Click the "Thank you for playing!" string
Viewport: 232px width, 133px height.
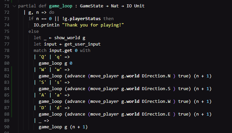click(93, 25)
